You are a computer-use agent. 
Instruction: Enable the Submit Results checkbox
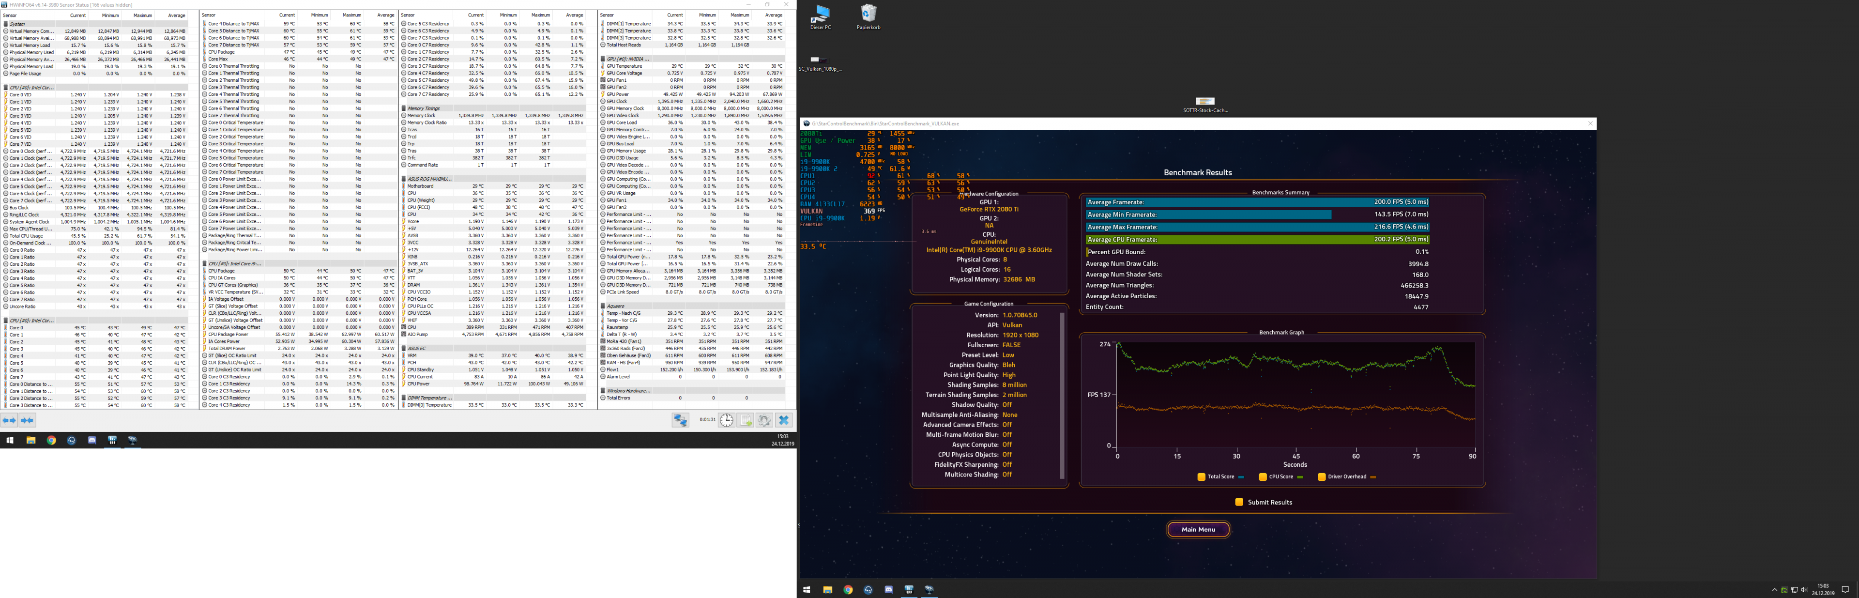(1239, 502)
